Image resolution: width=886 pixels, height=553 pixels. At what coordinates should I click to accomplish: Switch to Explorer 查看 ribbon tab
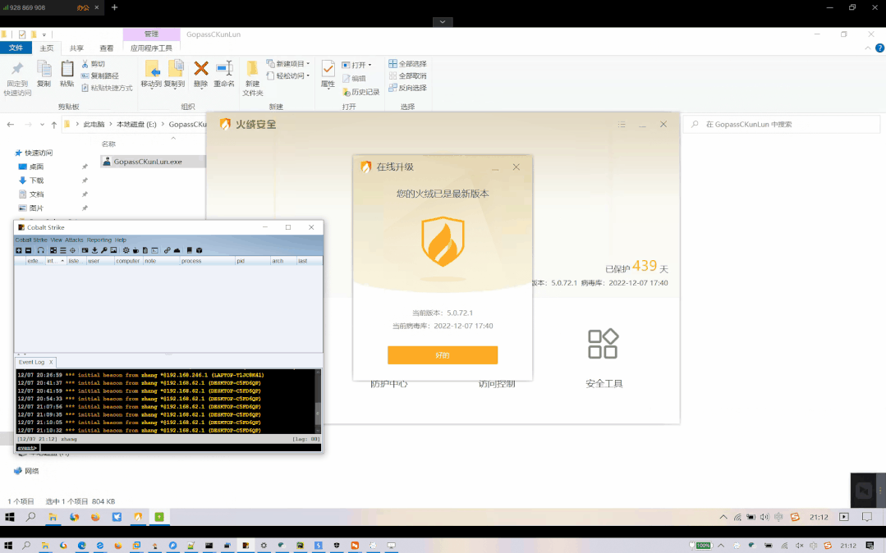click(106, 48)
